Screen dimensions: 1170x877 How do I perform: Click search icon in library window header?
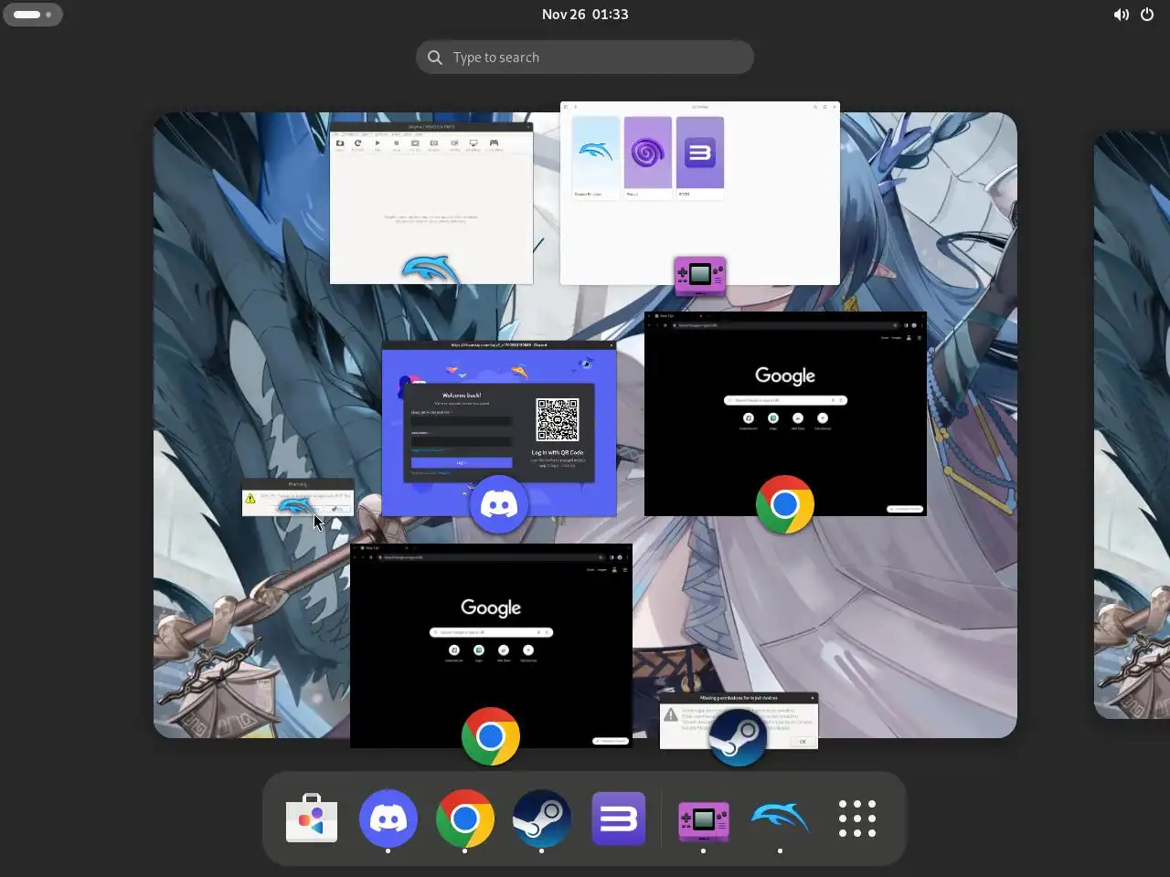pyautogui.click(x=815, y=107)
